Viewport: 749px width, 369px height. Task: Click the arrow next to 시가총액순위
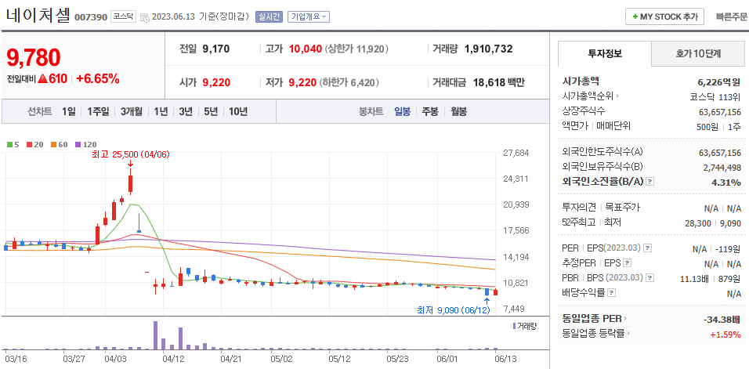(617, 96)
